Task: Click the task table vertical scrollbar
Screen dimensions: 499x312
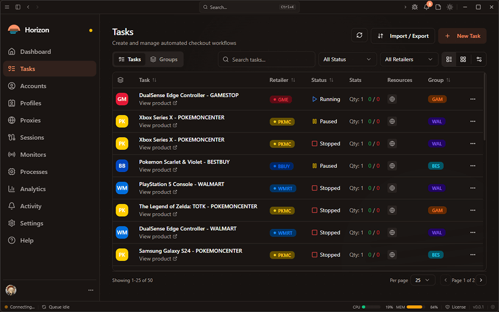Action: click(484, 107)
